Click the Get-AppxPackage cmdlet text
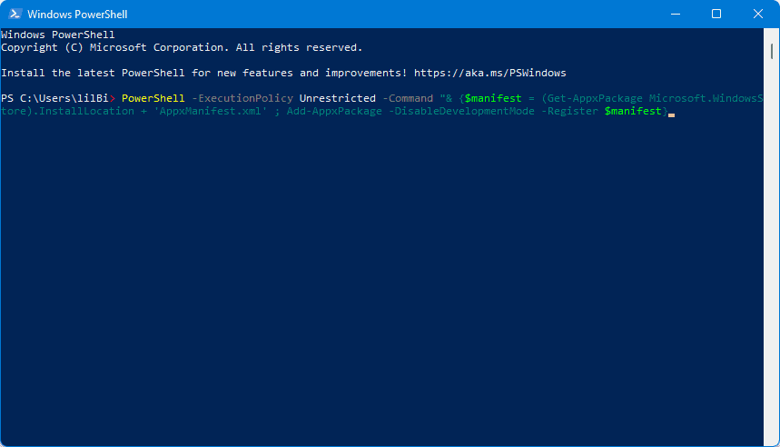780x447 pixels. tap(595, 98)
